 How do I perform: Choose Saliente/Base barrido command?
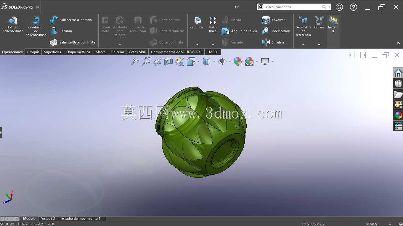[x=70, y=20]
